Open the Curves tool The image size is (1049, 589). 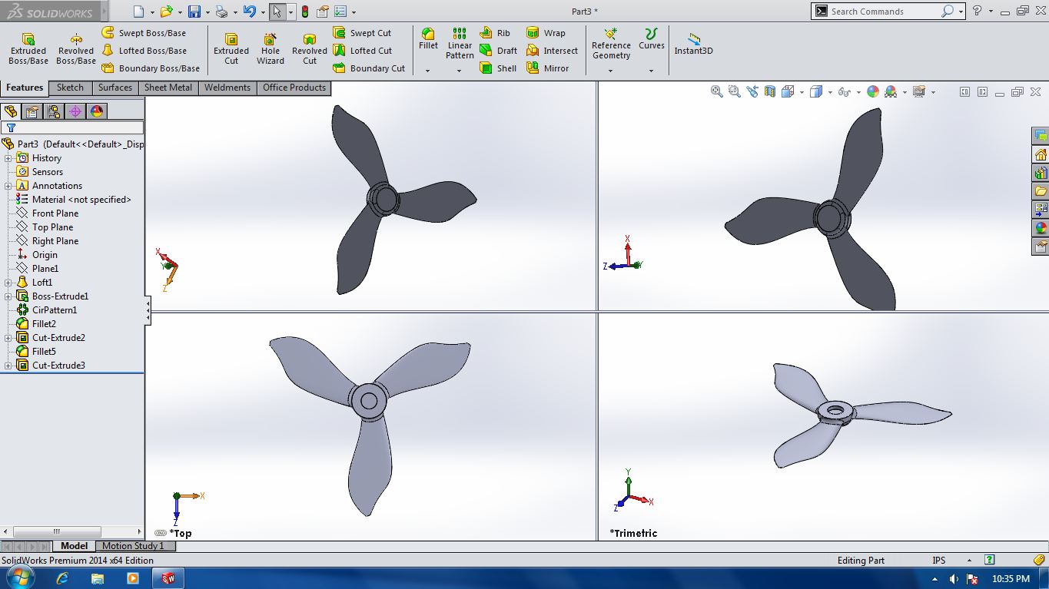[651, 39]
